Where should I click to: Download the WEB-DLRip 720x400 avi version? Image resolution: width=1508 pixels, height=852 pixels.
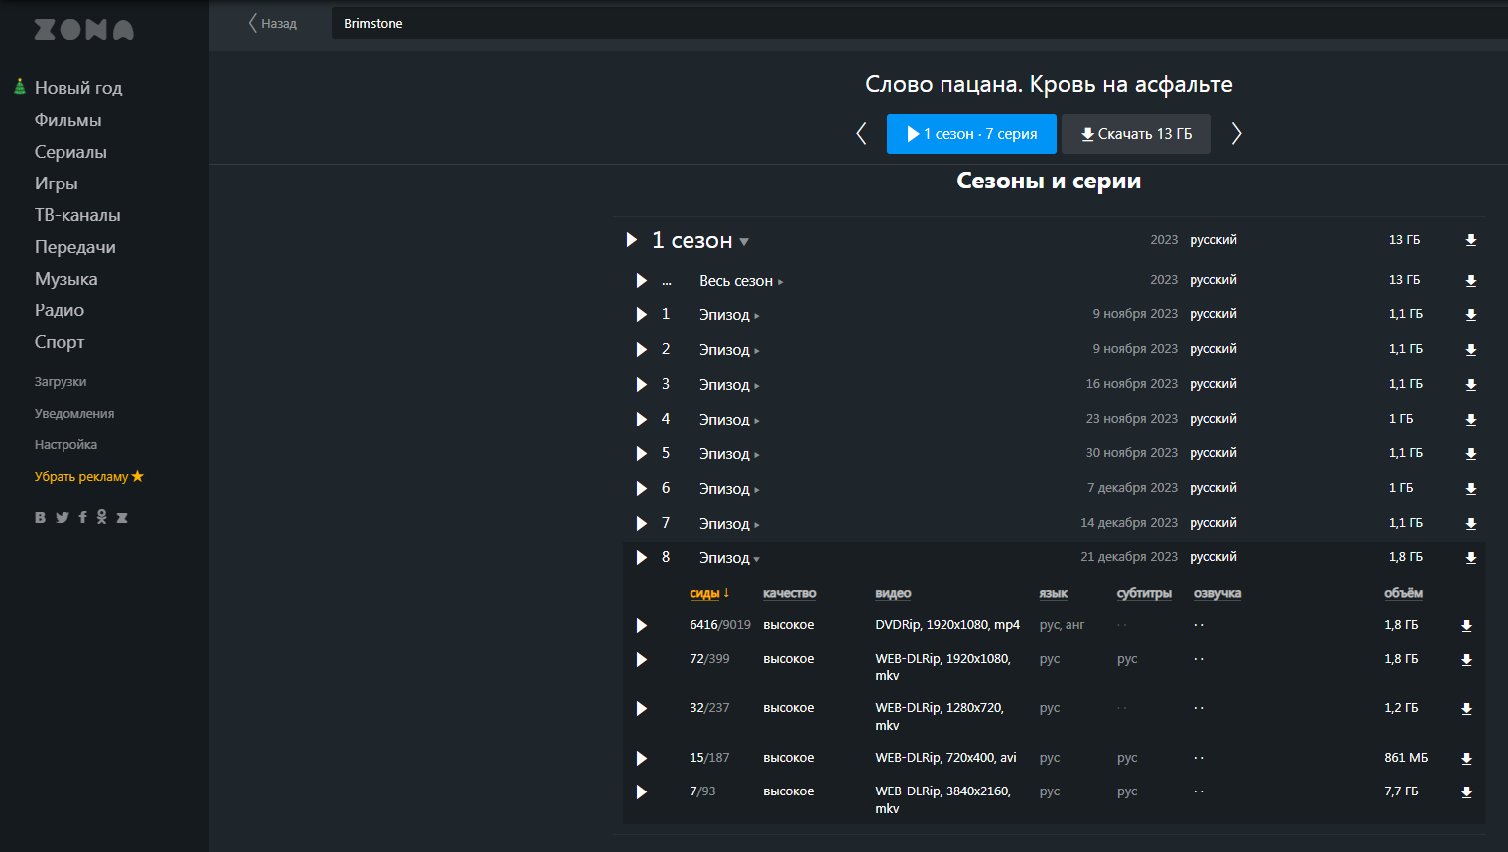pos(1466,759)
